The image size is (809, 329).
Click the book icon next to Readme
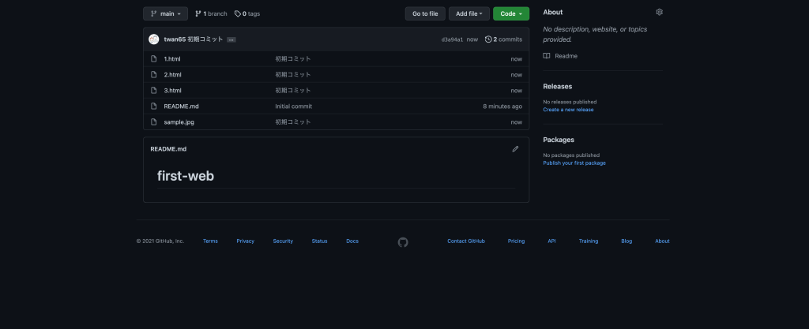pos(547,56)
